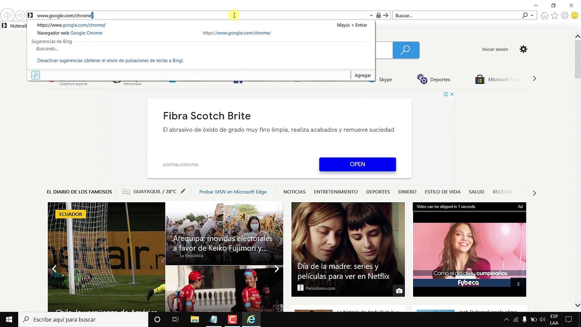This screenshot has height=327, width=581.
Task: Click EL DIARIO DE LOS FAMOSOS label
Action: (x=79, y=192)
